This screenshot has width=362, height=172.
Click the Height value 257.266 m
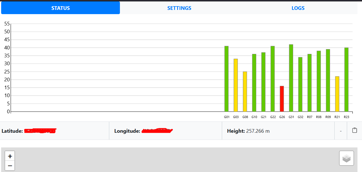[x=258, y=131]
